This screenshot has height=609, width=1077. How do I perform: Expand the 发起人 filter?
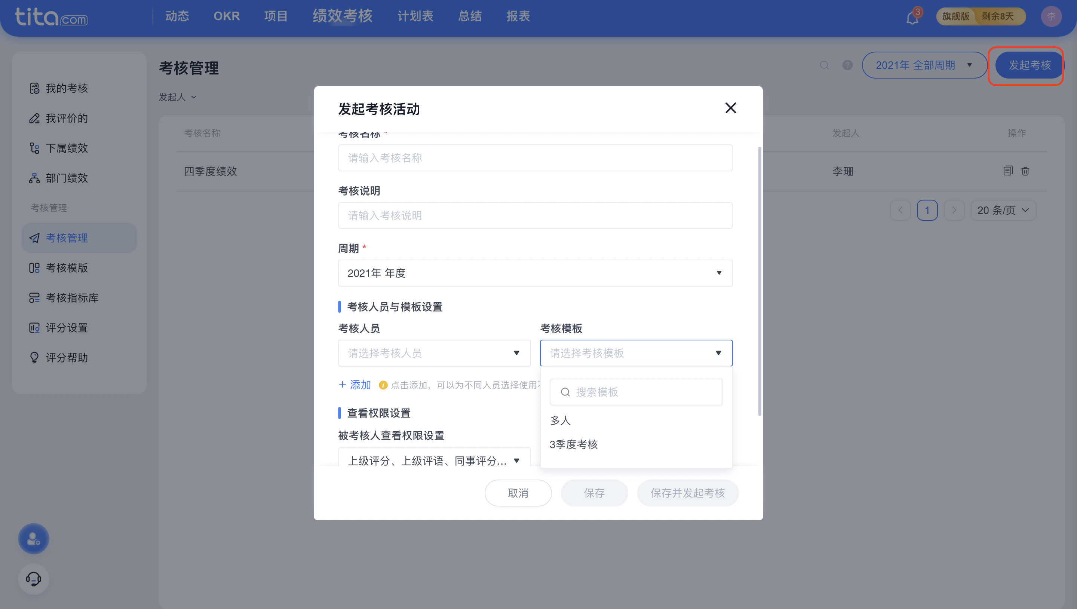click(x=178, y=97)
